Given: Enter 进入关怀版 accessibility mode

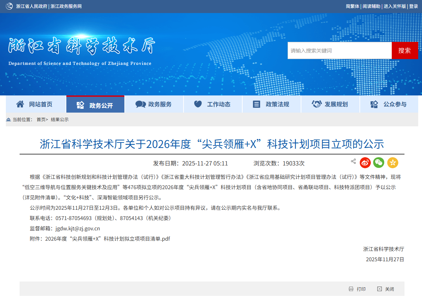Looking at the screenshot, I should (395, 6).
